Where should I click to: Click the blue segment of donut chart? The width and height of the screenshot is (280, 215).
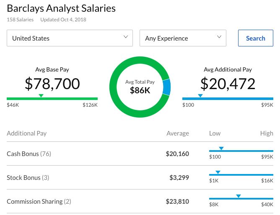[x=166, y=87]
